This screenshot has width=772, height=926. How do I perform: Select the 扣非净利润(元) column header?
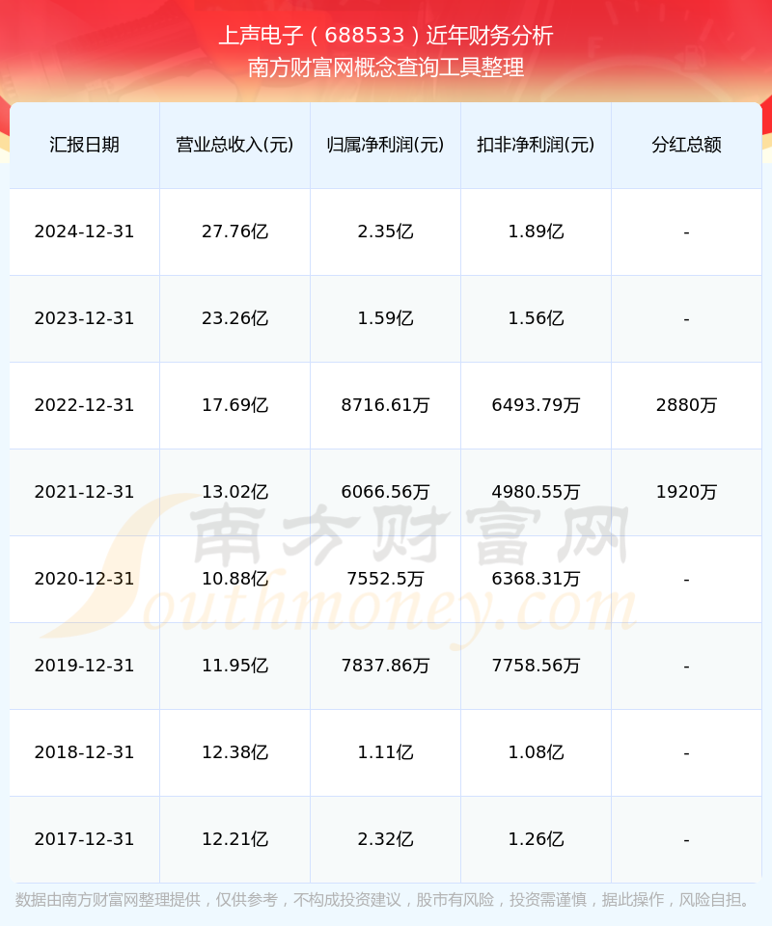(x=536, y=145)
